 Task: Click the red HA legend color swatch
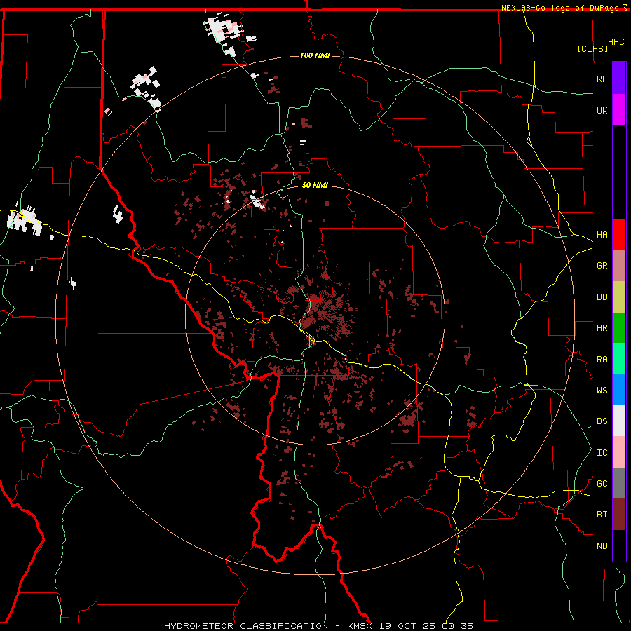point(619,234)
